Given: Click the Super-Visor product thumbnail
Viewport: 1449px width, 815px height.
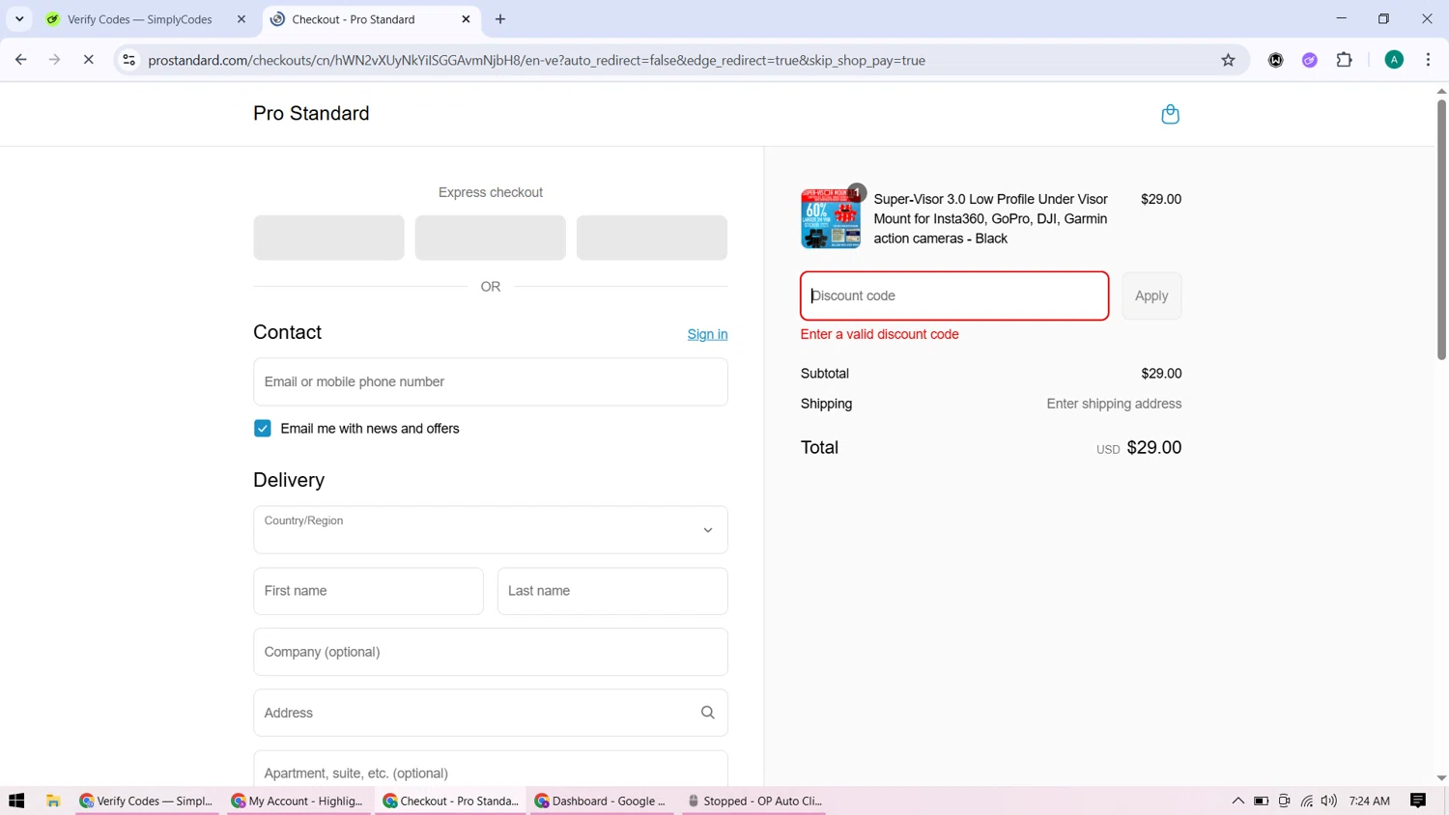Looking at the screenshot, I should click(831, 219).
